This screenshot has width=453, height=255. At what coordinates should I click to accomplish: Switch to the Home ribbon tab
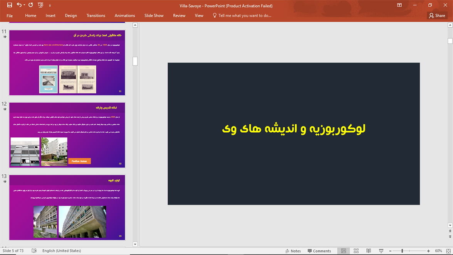[x=31, y=16]
